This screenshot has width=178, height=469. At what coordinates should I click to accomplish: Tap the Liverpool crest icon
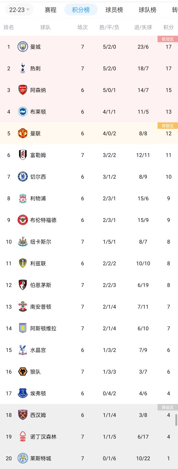pos(23,198)
